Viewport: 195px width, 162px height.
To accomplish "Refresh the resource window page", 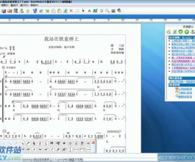I will coord(175,32).
